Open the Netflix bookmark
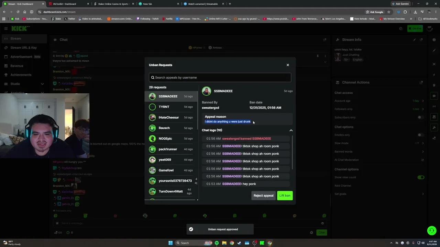The height and width of the screenshot is (247, 440). (167, 19)
